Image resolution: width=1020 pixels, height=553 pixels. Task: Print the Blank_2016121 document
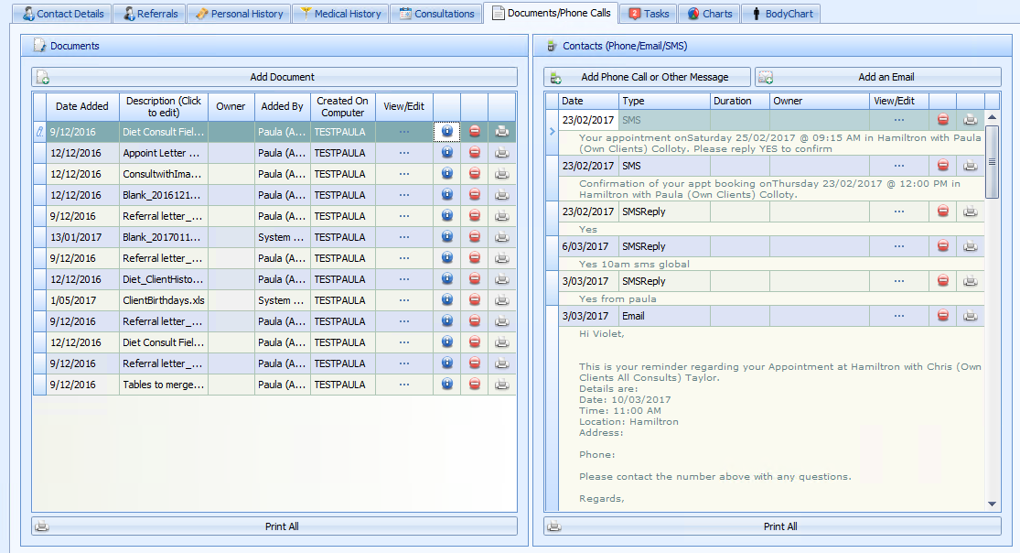point(501,195)
